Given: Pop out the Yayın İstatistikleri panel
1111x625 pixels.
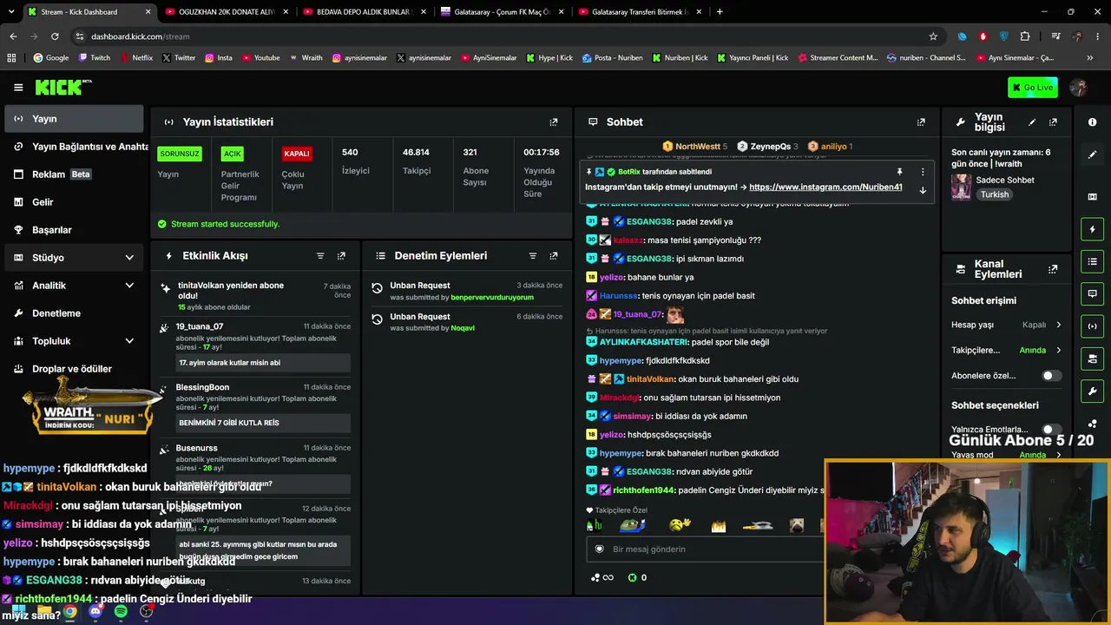Looking at the screenshot, I should (554, 122).
